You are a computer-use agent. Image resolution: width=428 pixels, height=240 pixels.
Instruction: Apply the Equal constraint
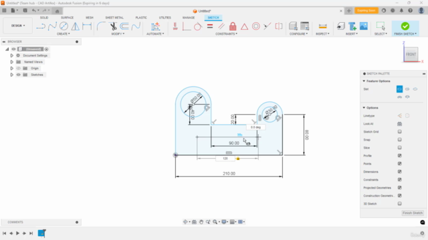click(210, 27)
